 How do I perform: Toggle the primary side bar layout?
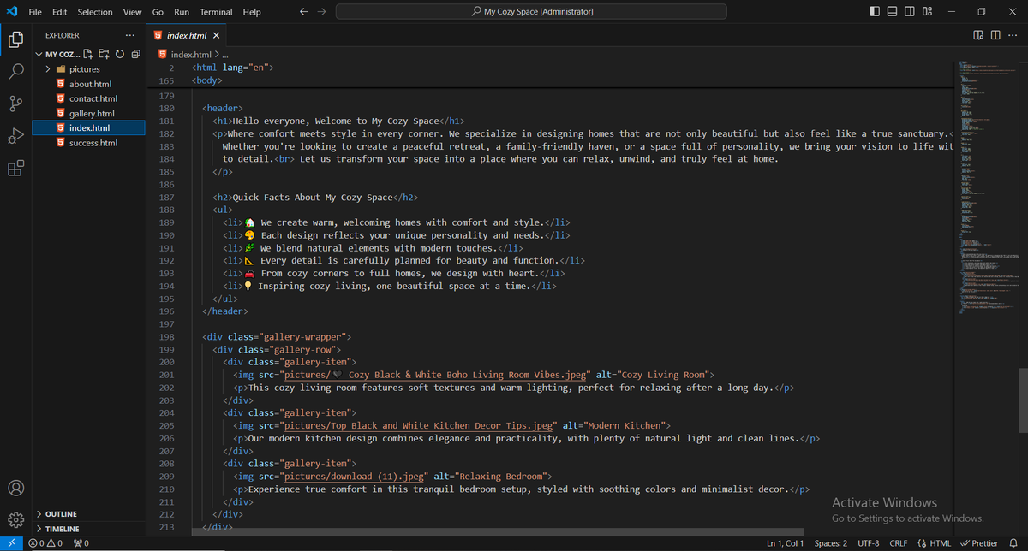874,12
